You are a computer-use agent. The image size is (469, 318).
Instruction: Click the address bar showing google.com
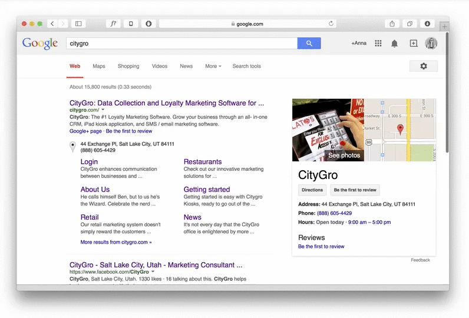click(x=247, y=24)
